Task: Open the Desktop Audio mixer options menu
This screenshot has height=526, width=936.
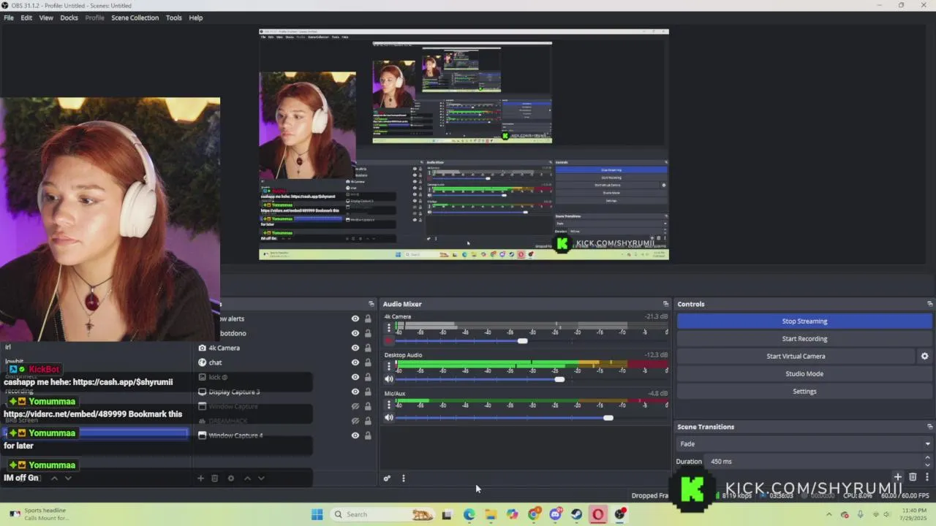Action: pos(388,365)
